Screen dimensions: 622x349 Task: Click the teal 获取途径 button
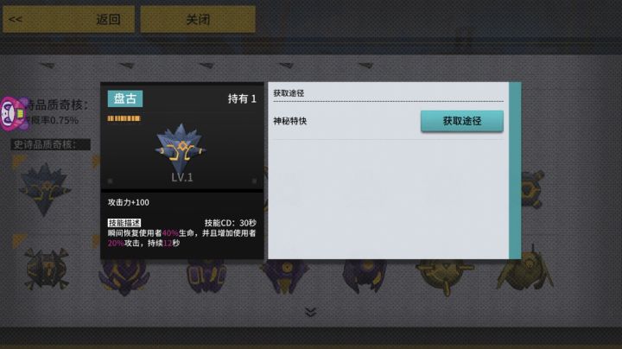point(461,121)
